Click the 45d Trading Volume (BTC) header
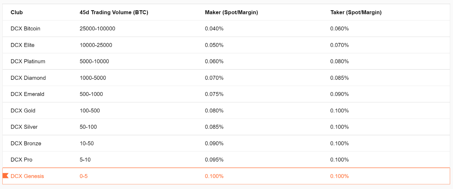This screenshot has height=189, width=453. tap(114, 12)
